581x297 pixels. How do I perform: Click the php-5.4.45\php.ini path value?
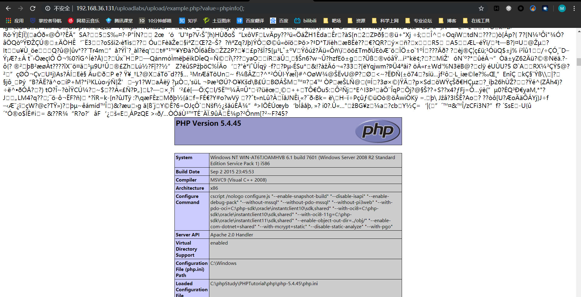(x=264, y=283)
